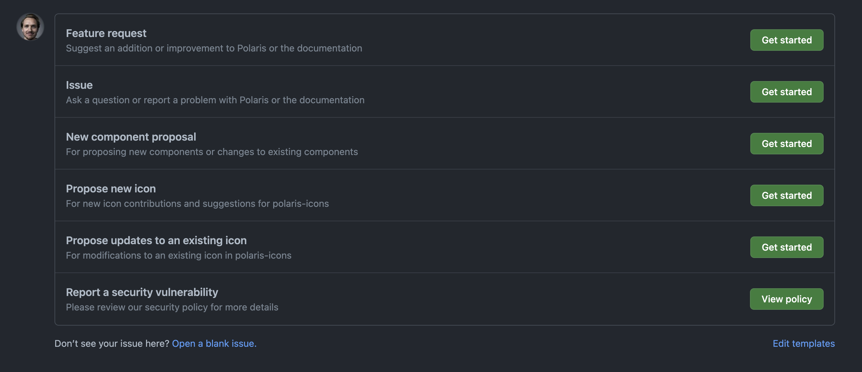The image size is (862, 372).
Task: Select the Propose updates to an existing icon heading
Action: tap(156, 240)
